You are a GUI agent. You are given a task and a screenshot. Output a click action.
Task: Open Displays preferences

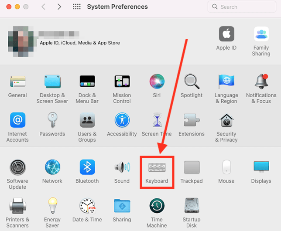click(261, 168)
